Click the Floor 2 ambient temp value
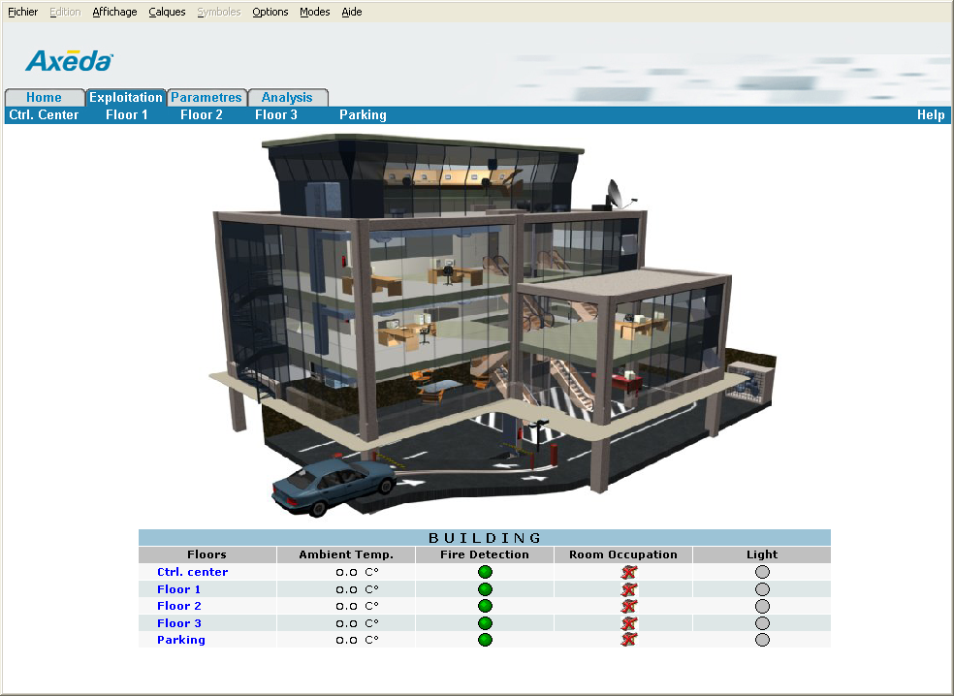The height and width of the screenshot is (696, 954). pyautogui.click(x=357, y=606)
